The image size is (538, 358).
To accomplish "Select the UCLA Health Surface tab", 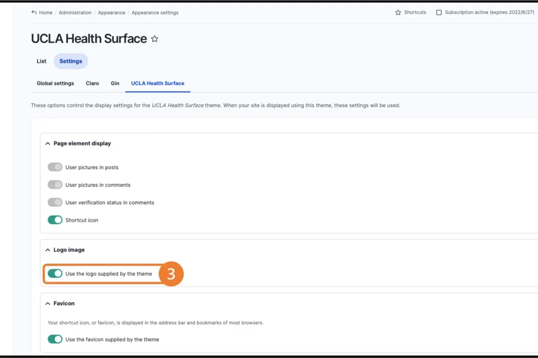I will [x=157, y=83].
